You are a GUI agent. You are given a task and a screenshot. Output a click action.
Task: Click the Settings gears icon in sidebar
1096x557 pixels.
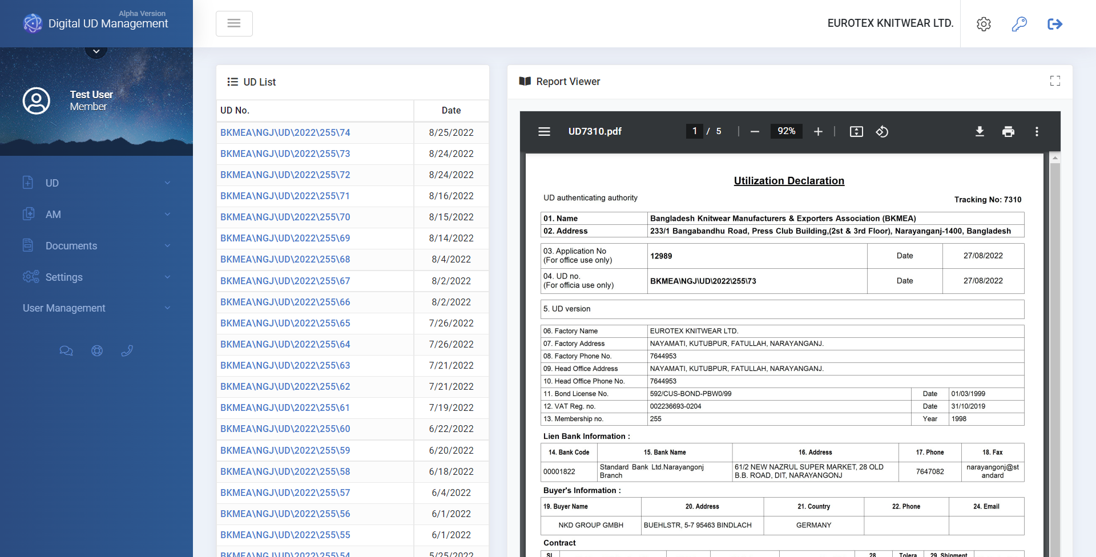tap(31, 277)
